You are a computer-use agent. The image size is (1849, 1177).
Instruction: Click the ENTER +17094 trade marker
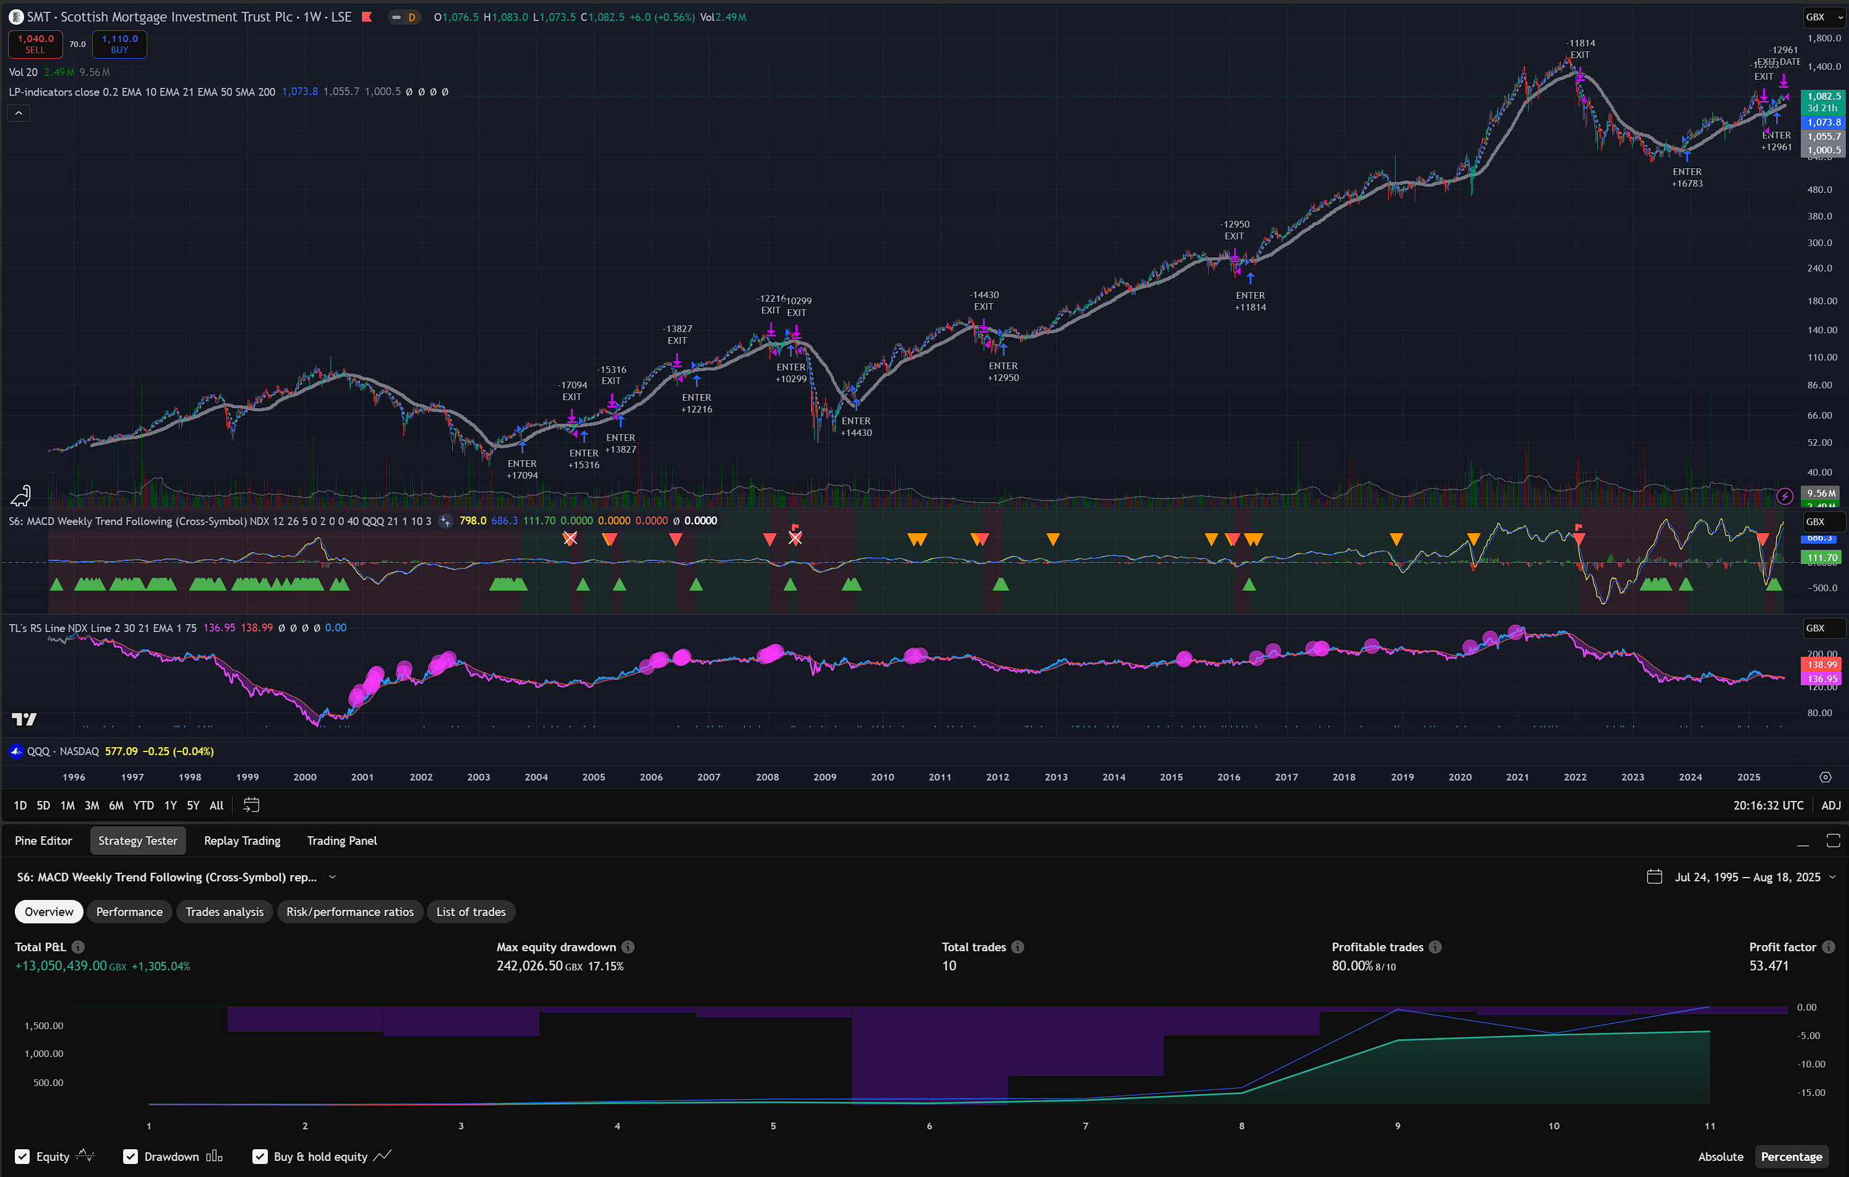click(x=522, y=446)
